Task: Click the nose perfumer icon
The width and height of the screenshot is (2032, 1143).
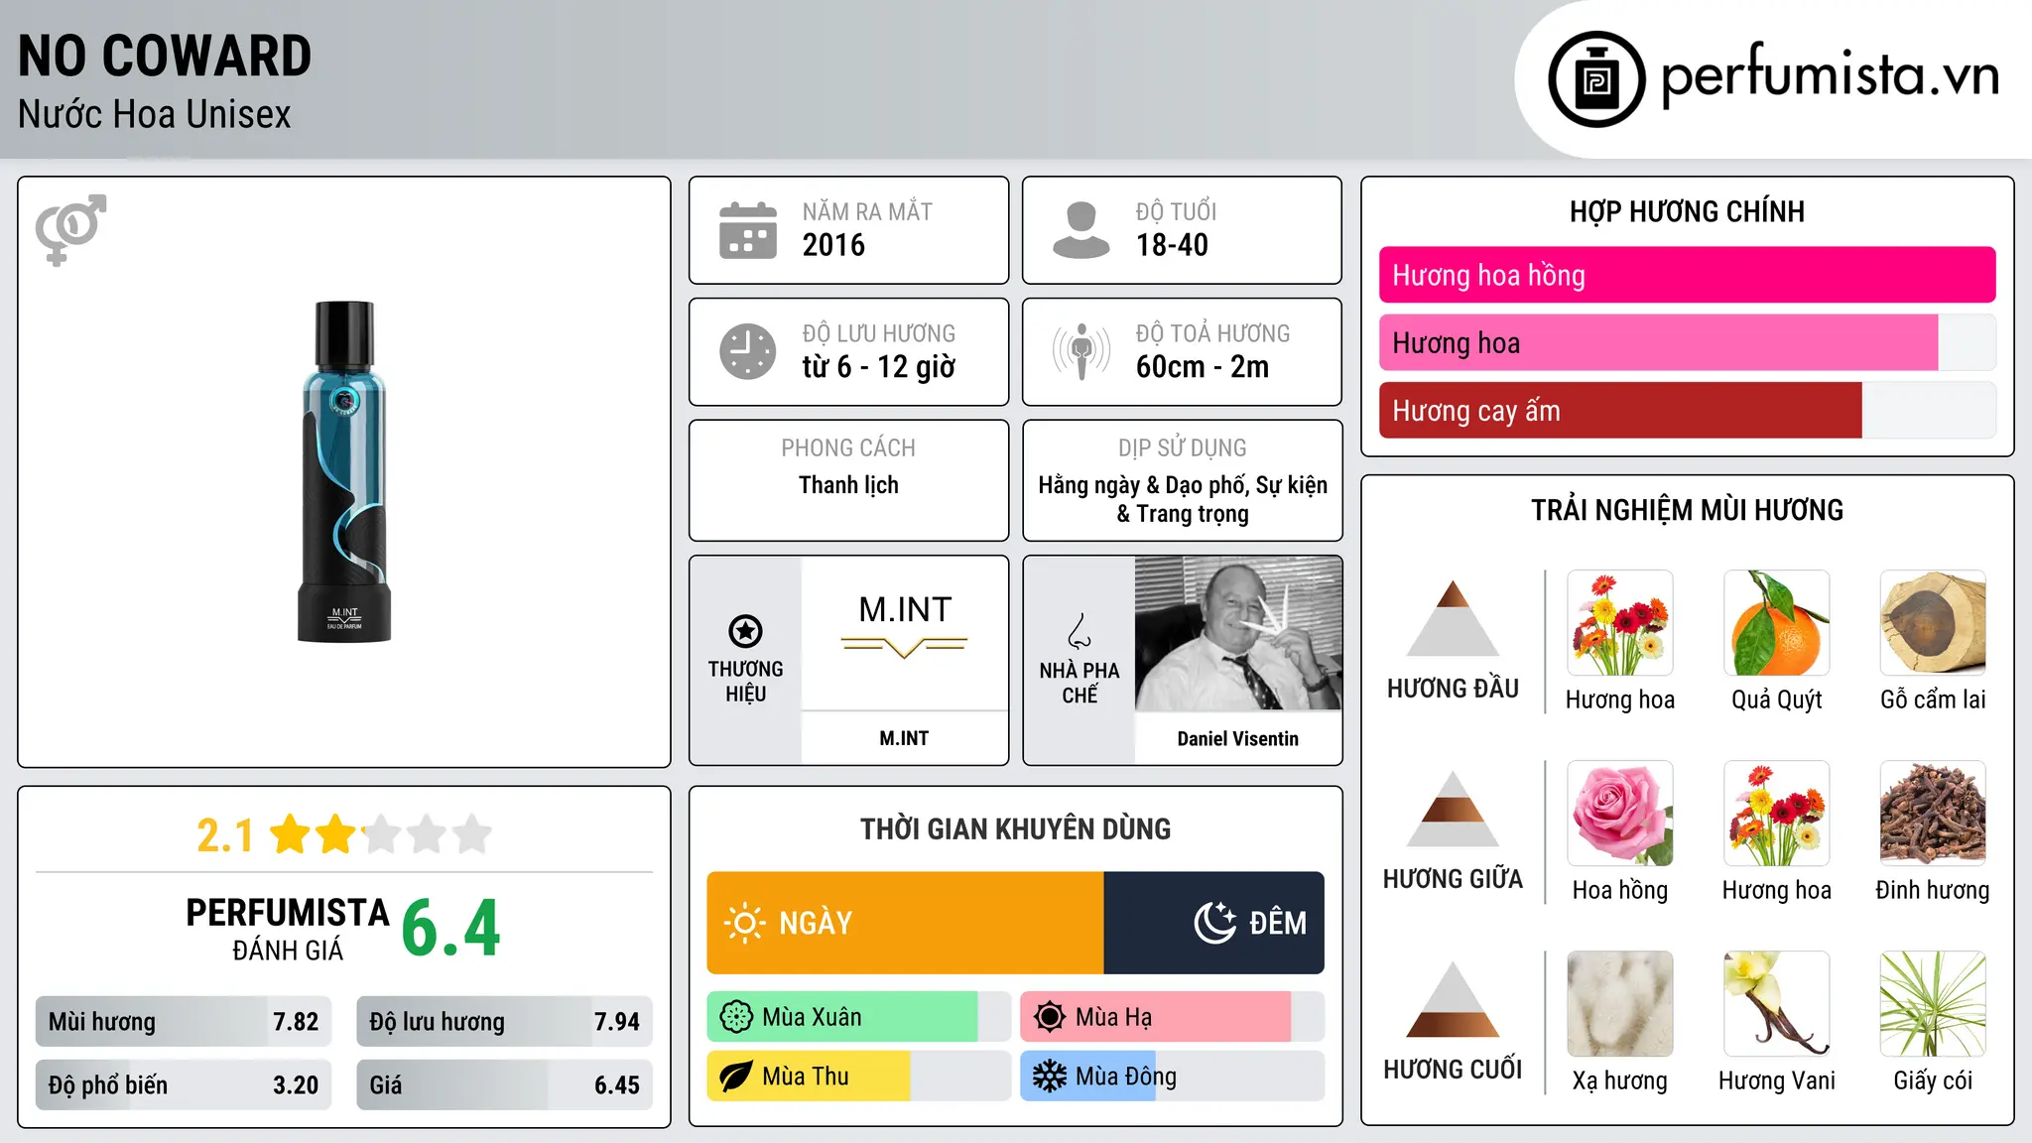Action: pos(1079,631)
